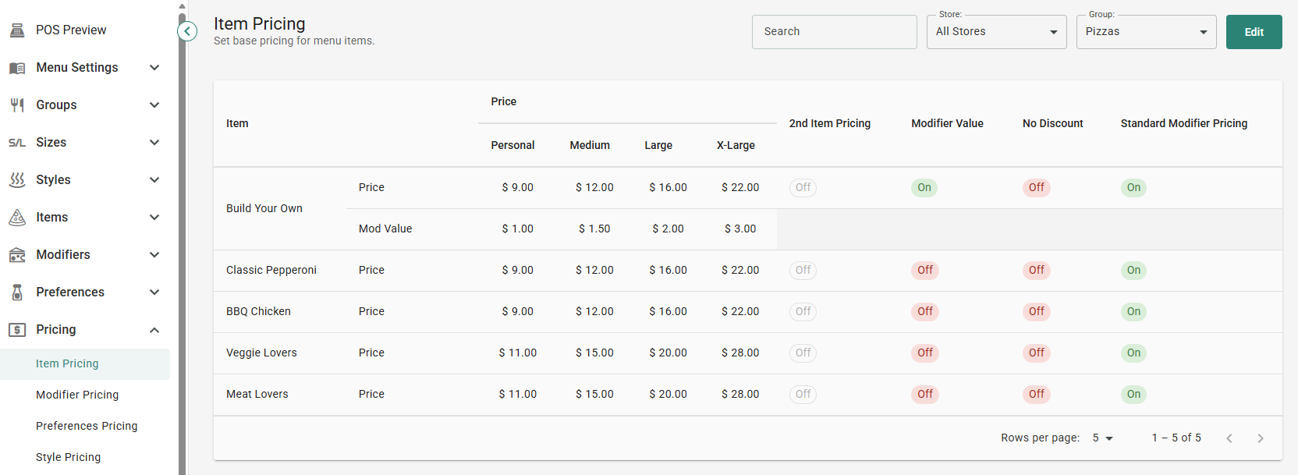Click the Modifiers icon in sidebar
This screenshot has height=475, width=1298.
point(17,255)
